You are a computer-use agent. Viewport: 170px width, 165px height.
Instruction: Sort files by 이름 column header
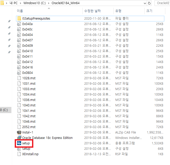point(20,11)
